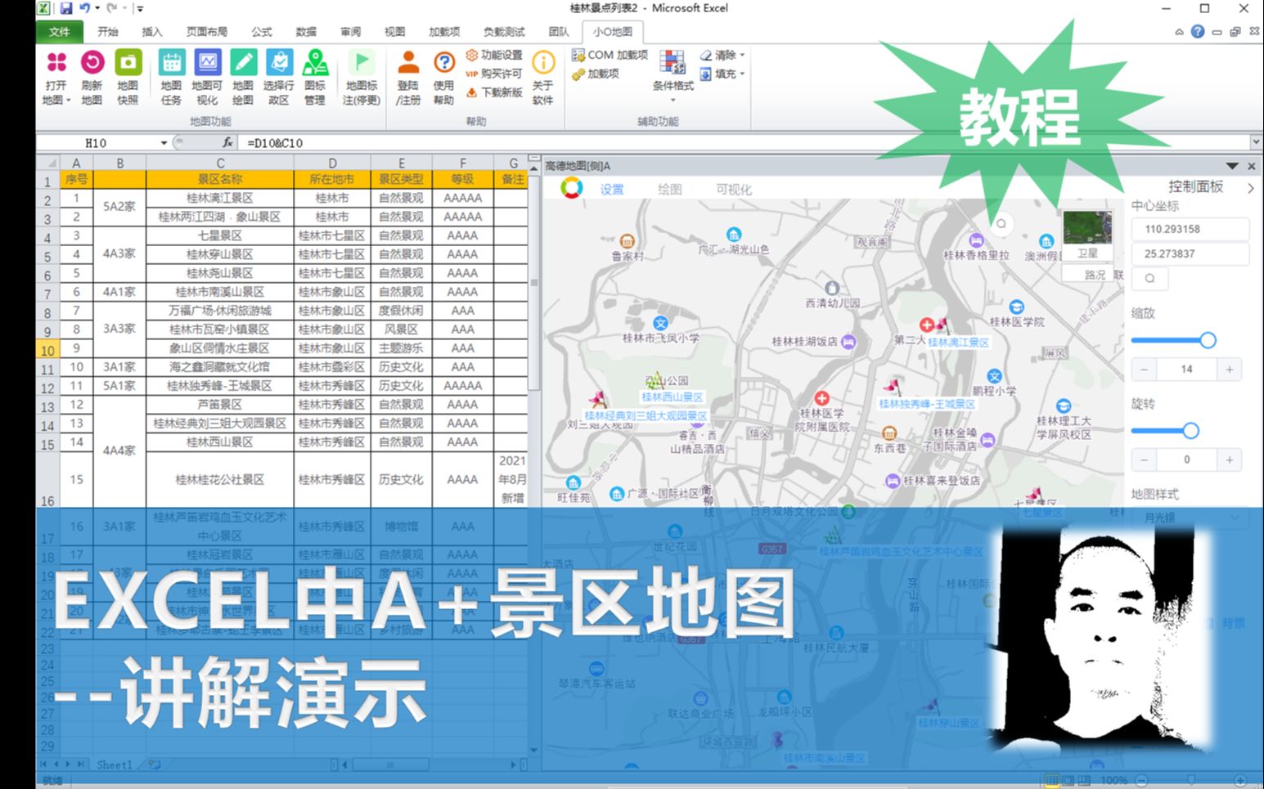This screenshot has width=1264, height=789.
Task: Increase rotation with plus button
Action: click(x=1230, y=460)
